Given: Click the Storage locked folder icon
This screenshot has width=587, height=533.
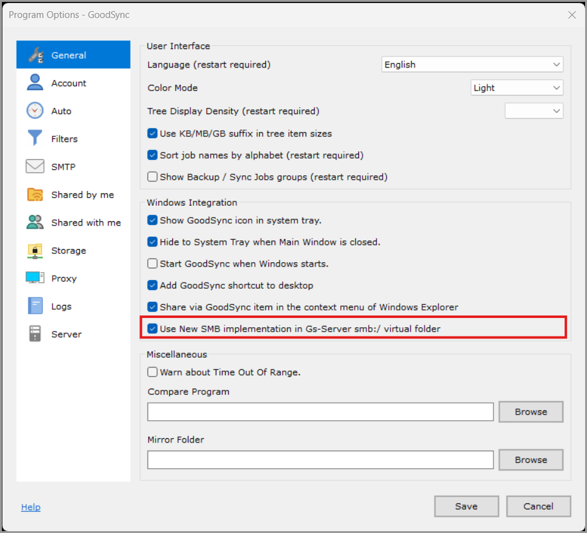Looking at the screenshot, I should point(35,250).
